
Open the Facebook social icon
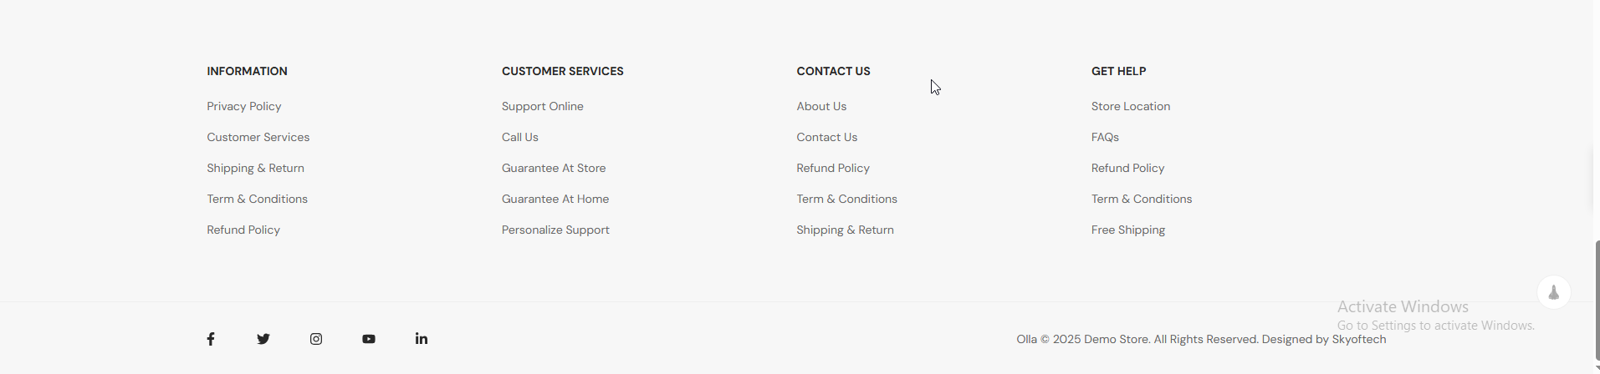pyautogui.click(x=211, y=339)
